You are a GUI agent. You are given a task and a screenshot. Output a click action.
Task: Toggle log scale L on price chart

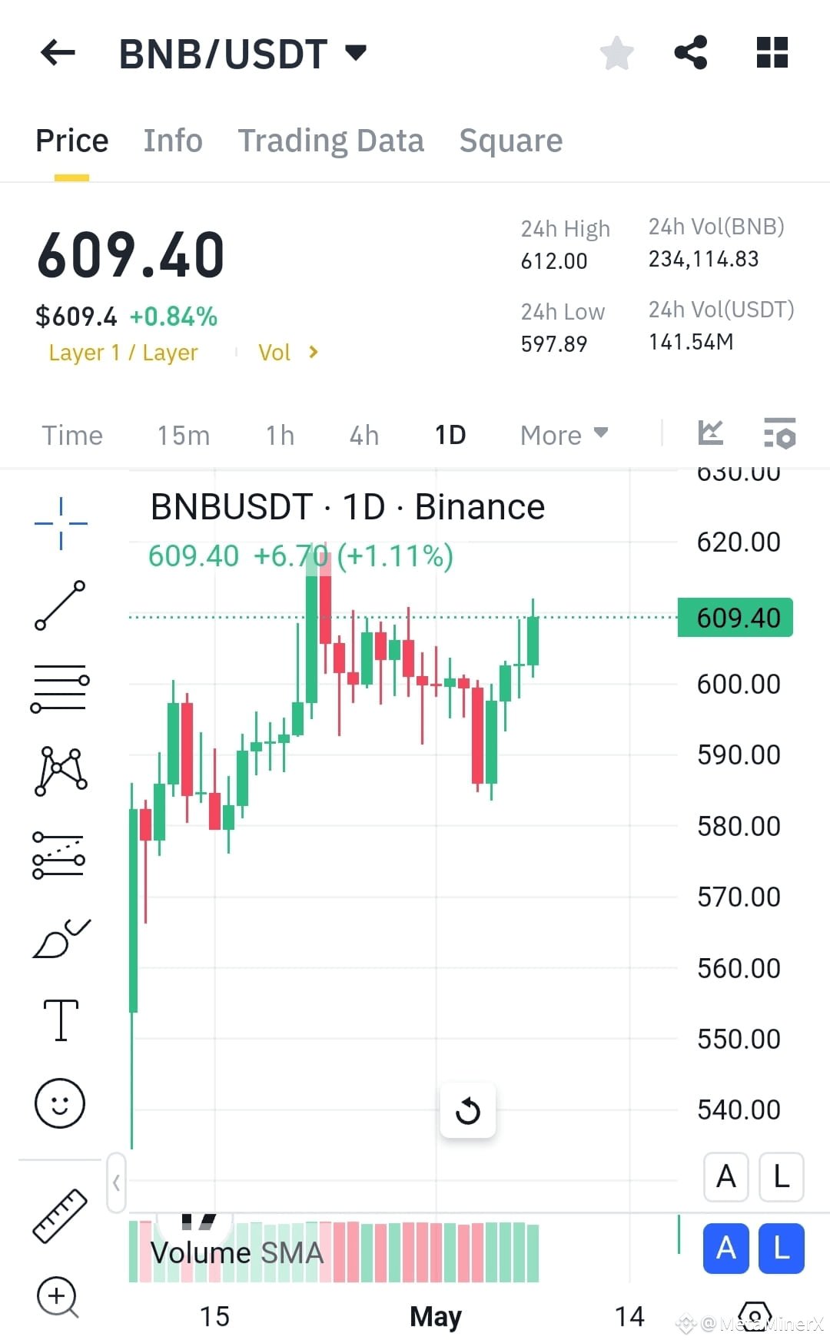pos(782,1176)
